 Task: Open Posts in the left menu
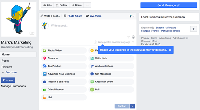(5, 61)
